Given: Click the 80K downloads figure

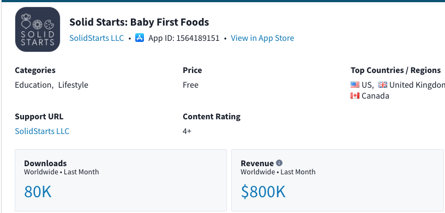Looking at the screenshot, I should 38,191.
